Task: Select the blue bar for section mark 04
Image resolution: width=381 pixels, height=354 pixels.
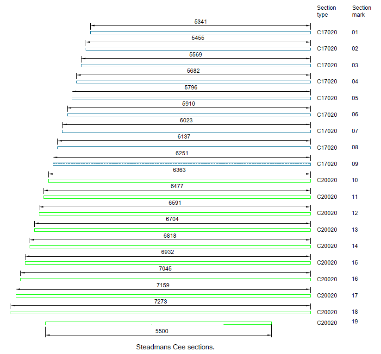Action: point(194,82)
